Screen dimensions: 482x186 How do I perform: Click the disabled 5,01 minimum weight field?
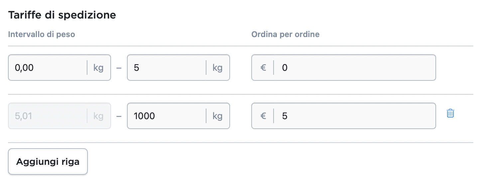coord(47,116)
